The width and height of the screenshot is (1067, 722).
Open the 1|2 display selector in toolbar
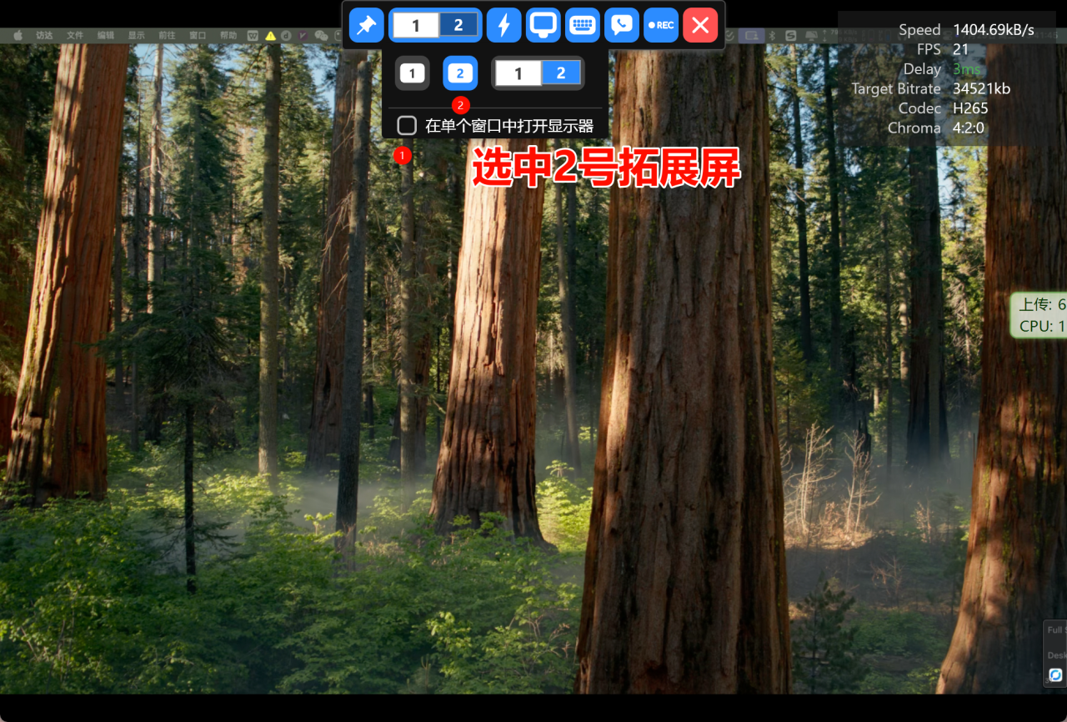[434, 25]
